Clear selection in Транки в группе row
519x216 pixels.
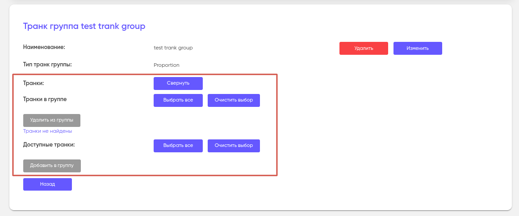coord(234,100)
